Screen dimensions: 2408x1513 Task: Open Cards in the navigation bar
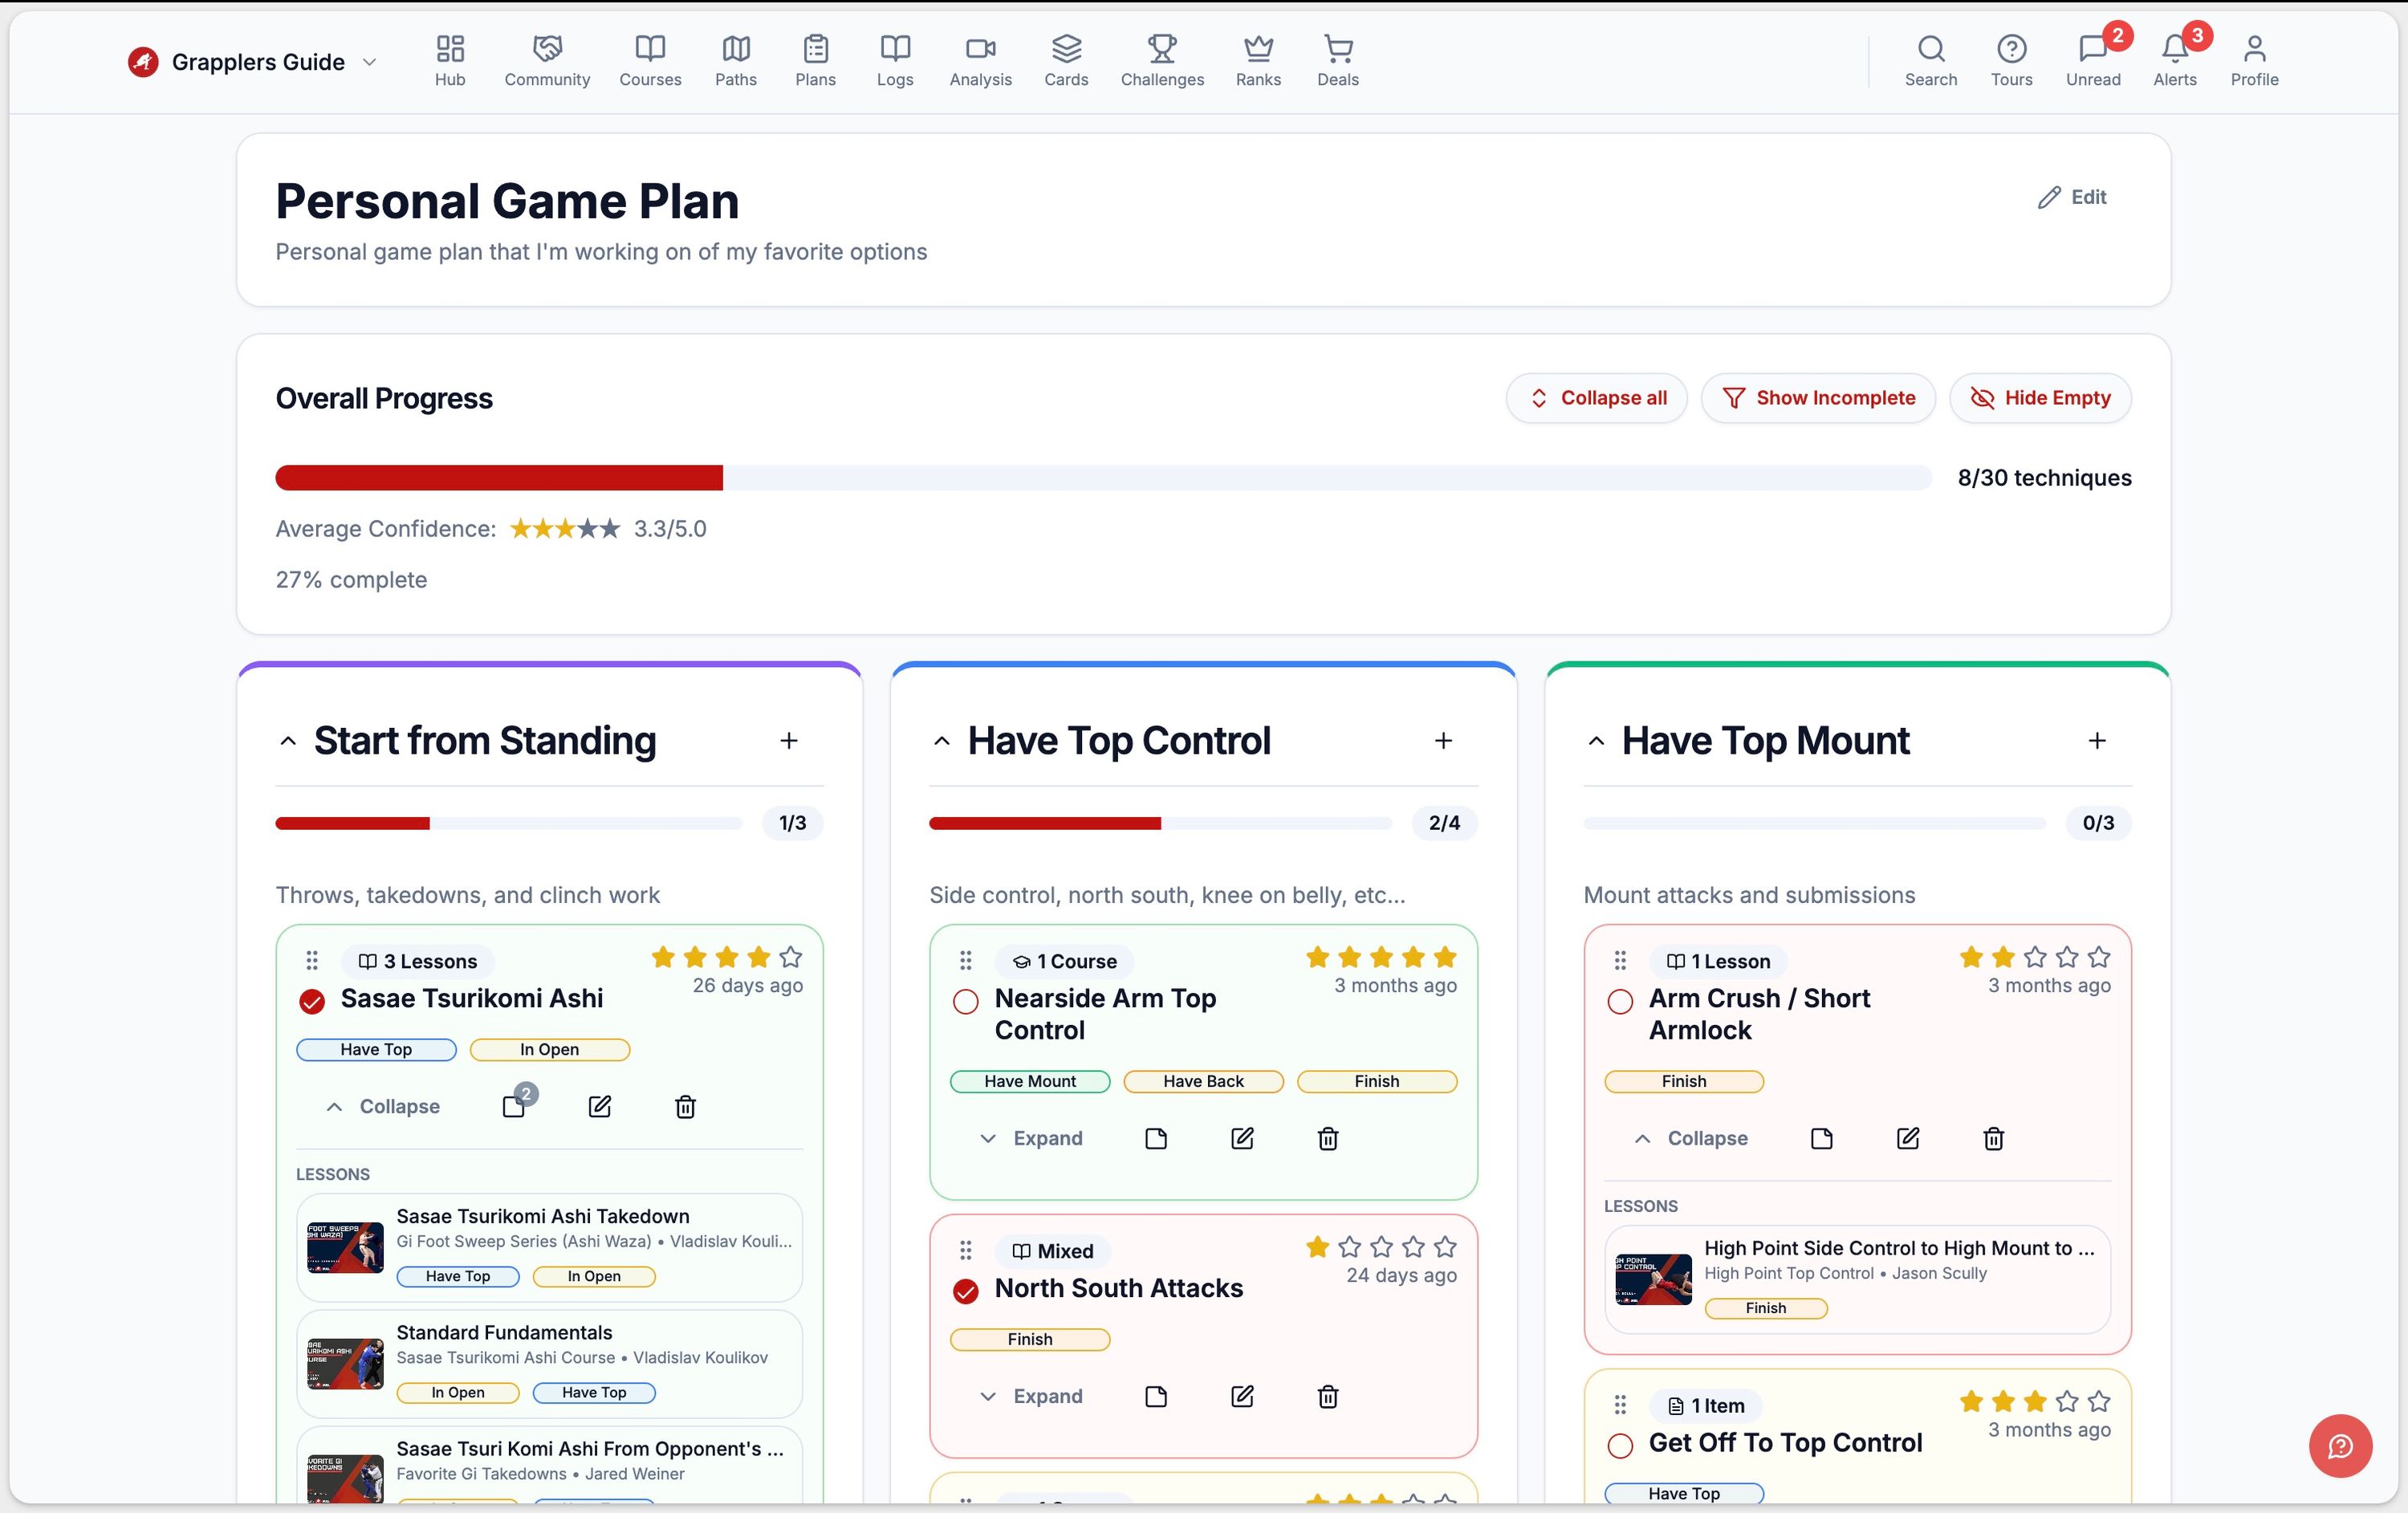click(1066, 61)
